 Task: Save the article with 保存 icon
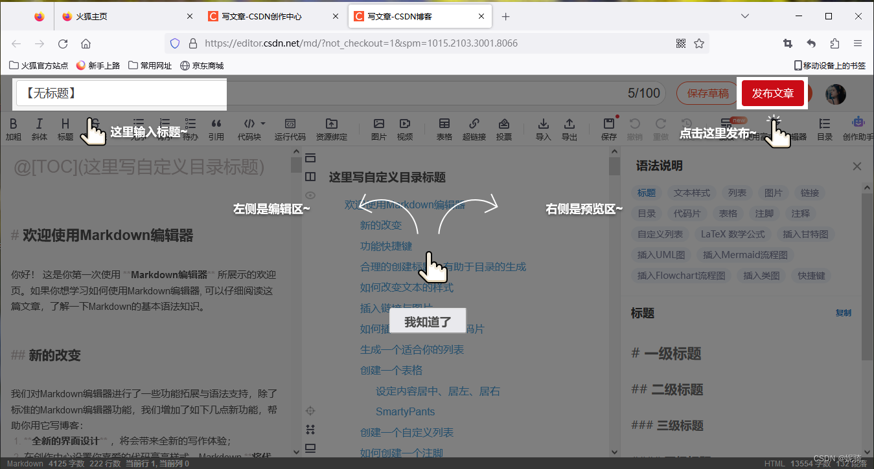[609, 129]
